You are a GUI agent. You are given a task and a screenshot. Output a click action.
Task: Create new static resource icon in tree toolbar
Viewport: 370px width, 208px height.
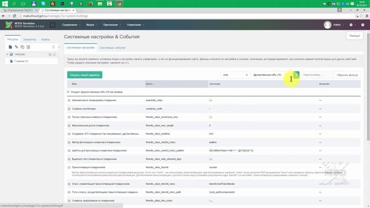(x=28, y=47)
